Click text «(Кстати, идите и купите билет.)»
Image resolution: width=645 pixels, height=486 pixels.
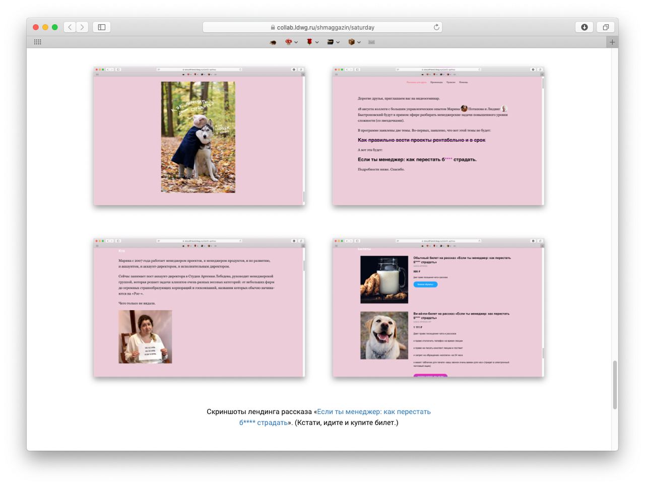(347, 422)
